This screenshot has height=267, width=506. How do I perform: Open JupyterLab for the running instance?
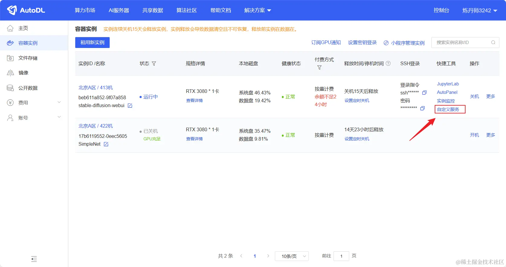pyautogui.click(x=448, y=84)
